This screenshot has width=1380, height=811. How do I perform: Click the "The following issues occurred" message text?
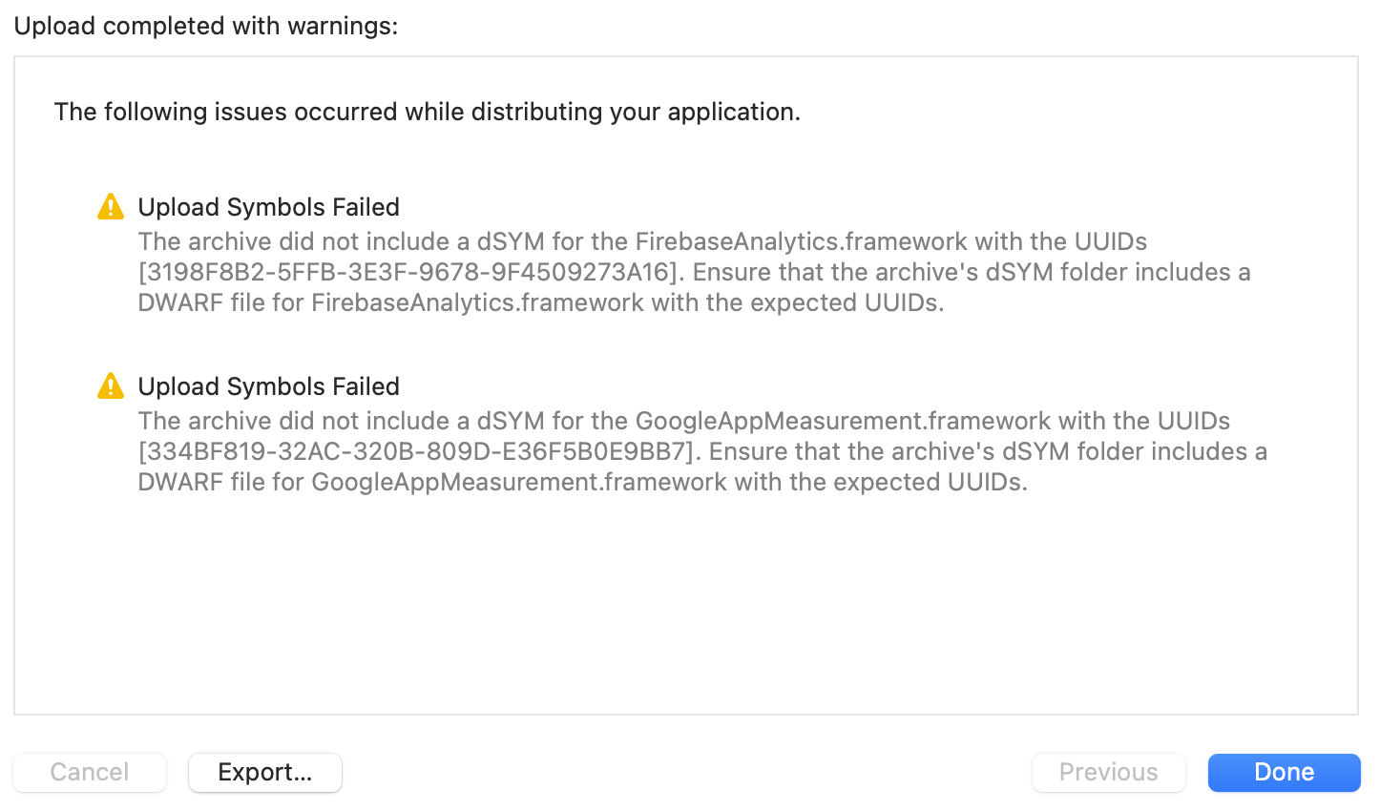tap(427, 112)
